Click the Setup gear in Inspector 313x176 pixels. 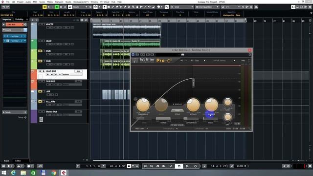[25, 117]
